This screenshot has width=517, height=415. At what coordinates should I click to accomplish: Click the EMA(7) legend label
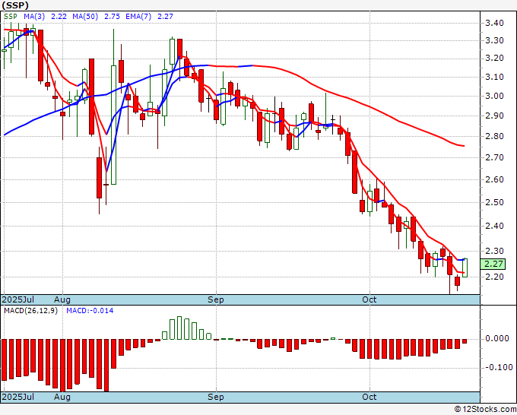138,17
